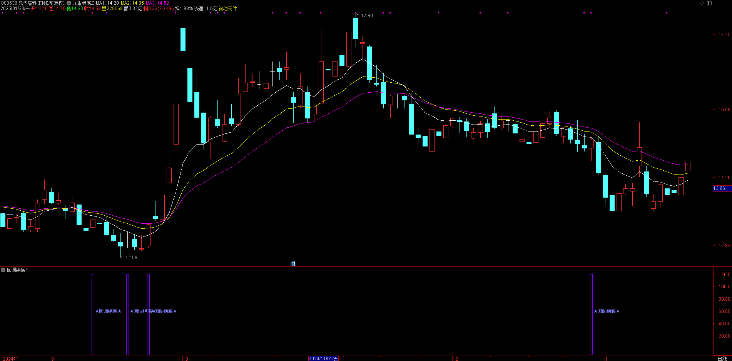Click the month 10 marker on timeline
The width and height of the screenshot is (732, 361).
click(186, 359)
